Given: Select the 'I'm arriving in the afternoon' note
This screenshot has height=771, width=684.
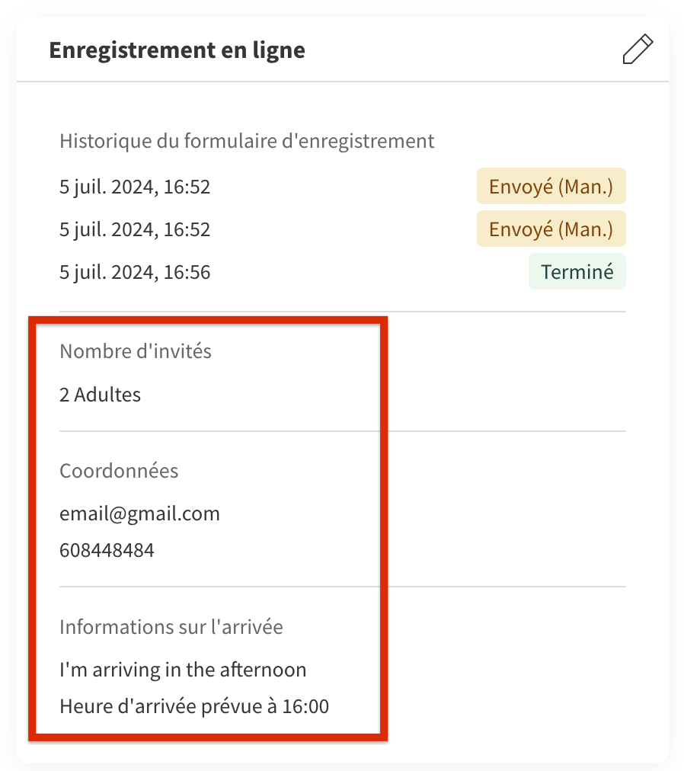Looking at the screenshot, I should [183, 670].
